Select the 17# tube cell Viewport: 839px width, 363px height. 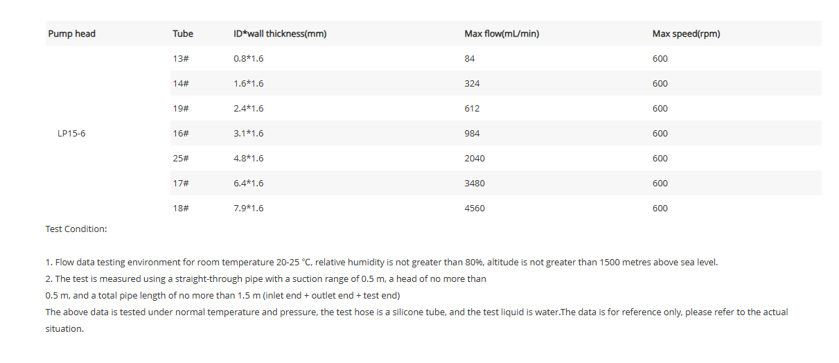click(x=181, y=184)
